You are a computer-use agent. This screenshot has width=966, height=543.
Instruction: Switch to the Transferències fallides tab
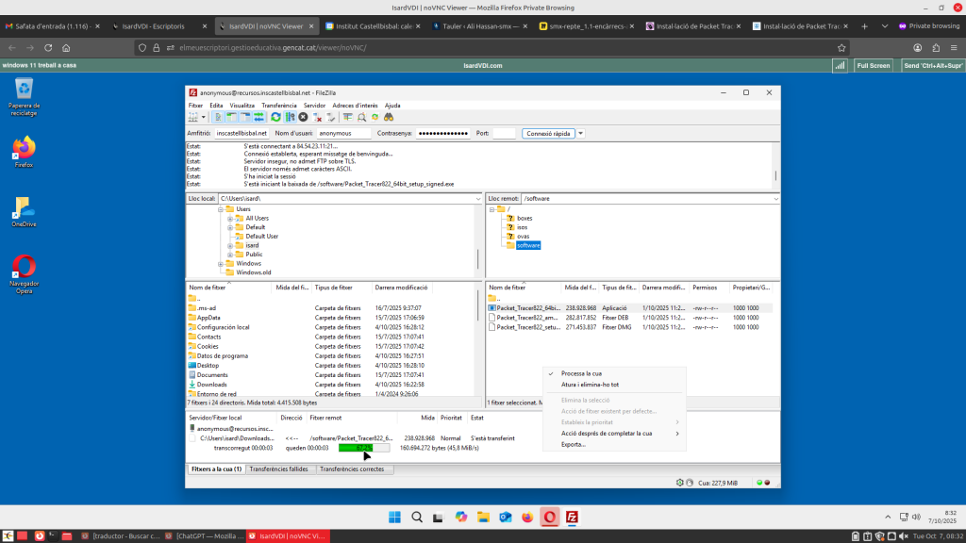tap(280, 469)
